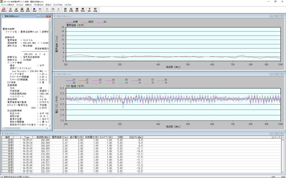This screenshot has height=178, width=286.
Task: Click the 偏波 column header
Action: [x=8, y=137]
